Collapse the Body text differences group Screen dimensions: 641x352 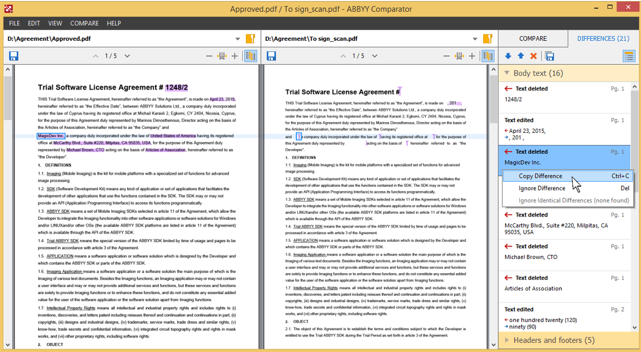[507, 73]
